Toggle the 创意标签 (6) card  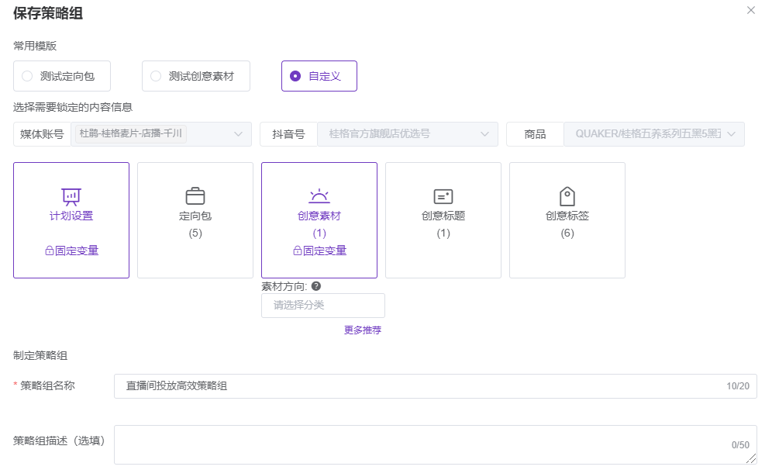(x=567, y=220)
